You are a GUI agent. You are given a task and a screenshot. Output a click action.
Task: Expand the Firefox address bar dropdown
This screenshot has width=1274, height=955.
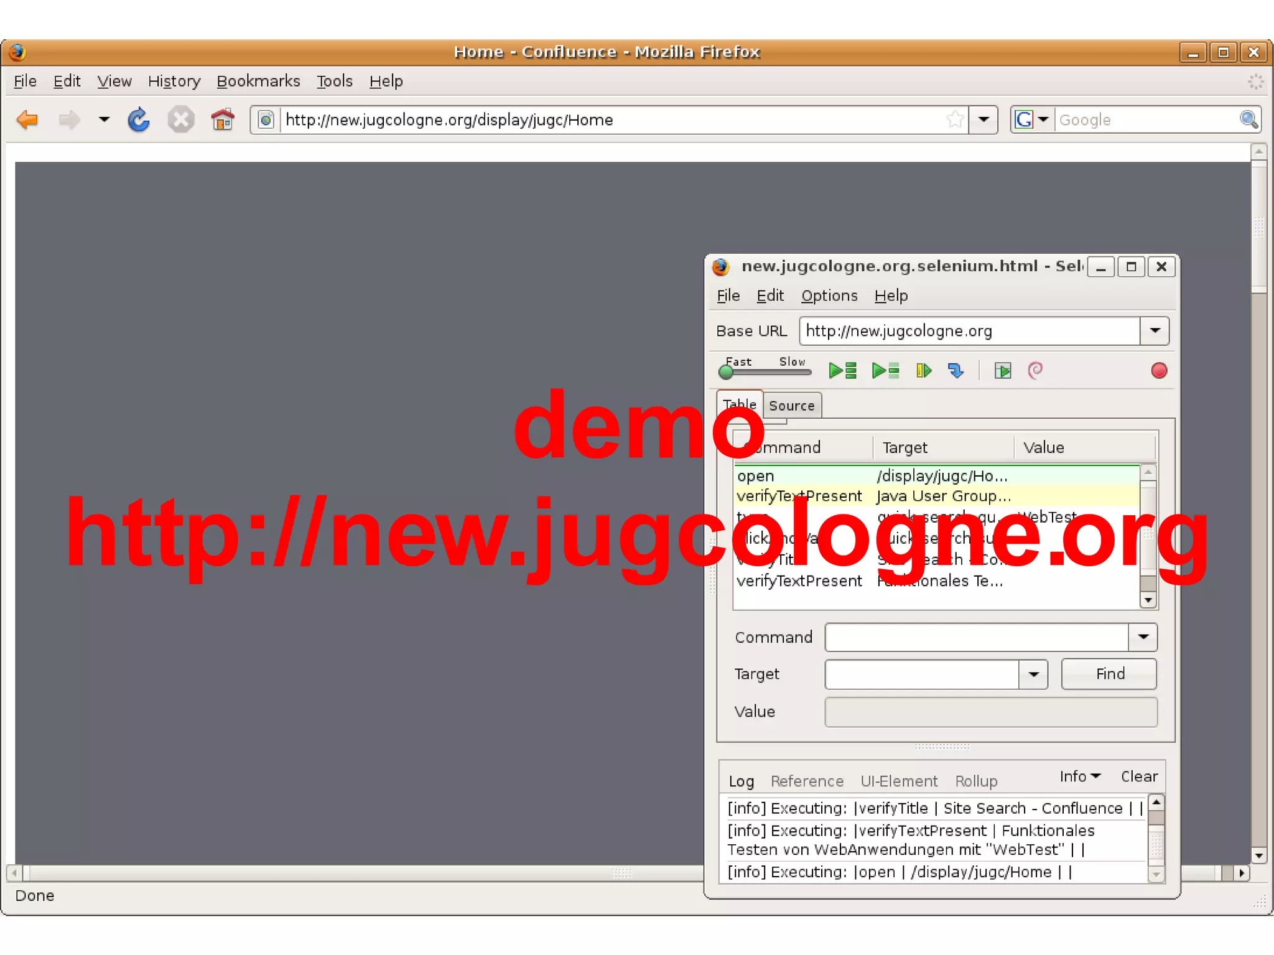[983, 119]
